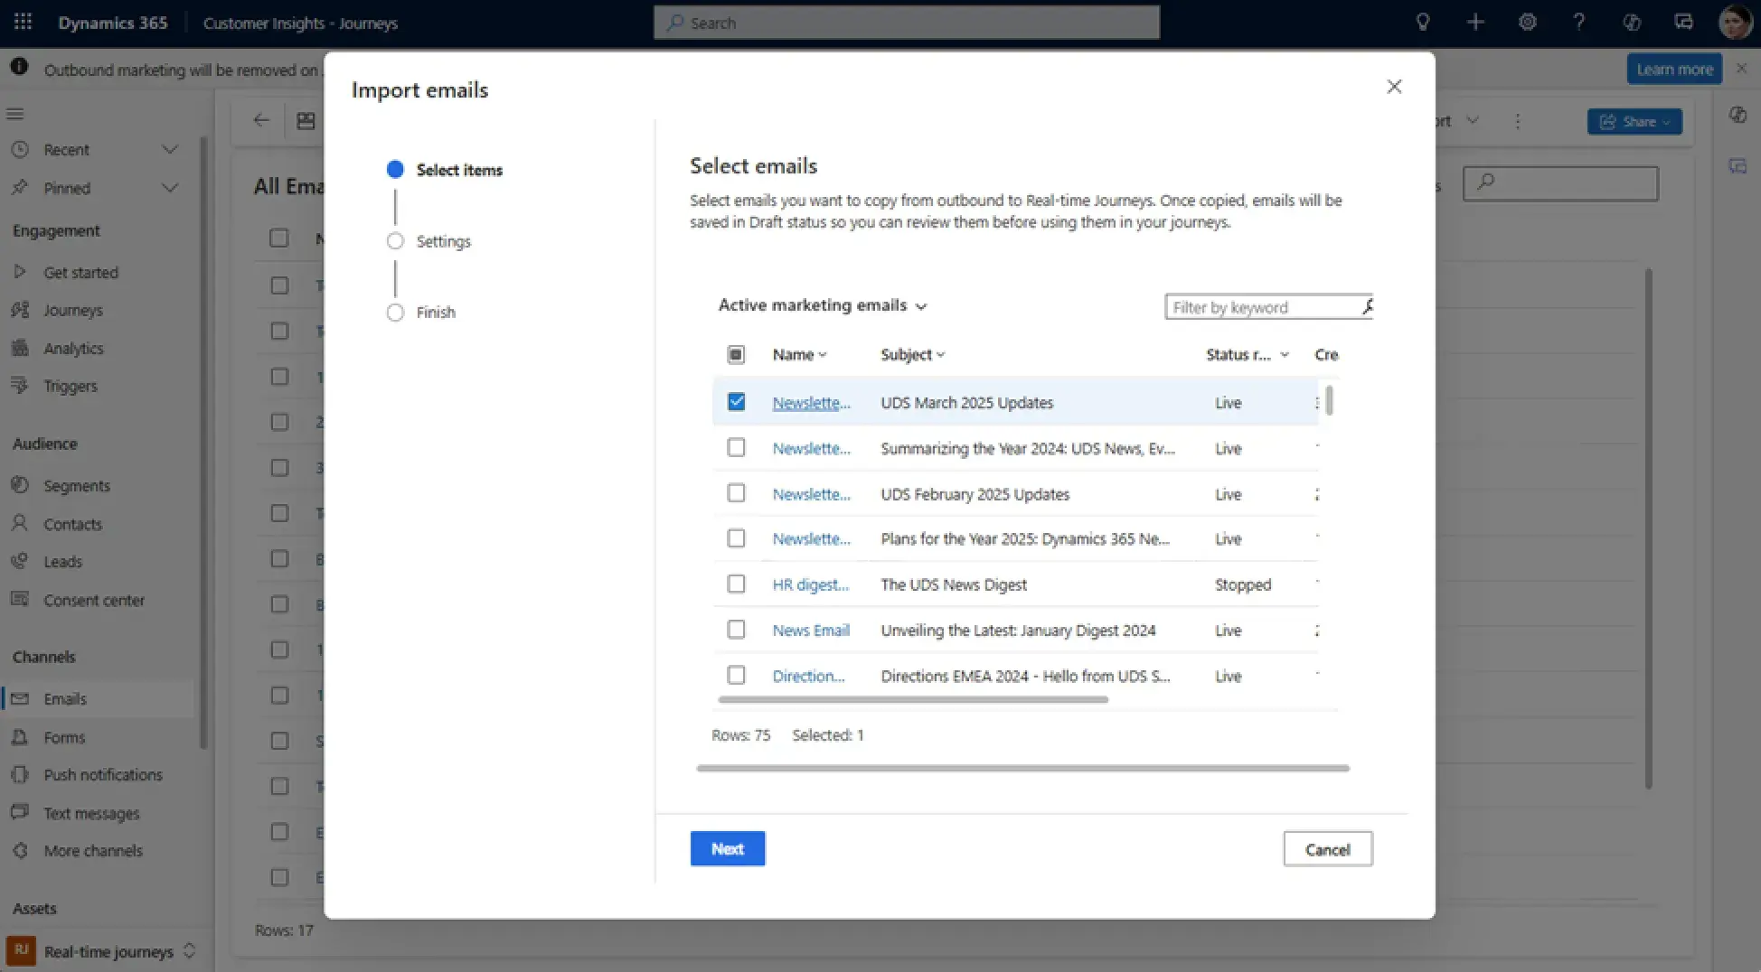Open the more options vertical ellipsis
1761x972 pixels.
click(x=1517, y=121)
